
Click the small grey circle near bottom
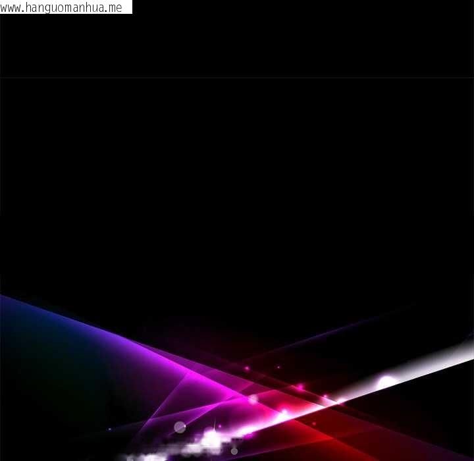(x=180, y=427)
